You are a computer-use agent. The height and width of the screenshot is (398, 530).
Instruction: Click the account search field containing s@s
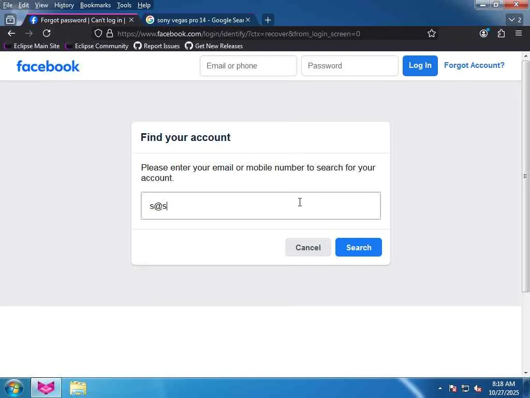[x=261, y=206]
